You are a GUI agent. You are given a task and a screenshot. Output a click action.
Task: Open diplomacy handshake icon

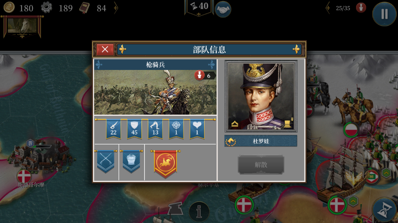(223, 10)
